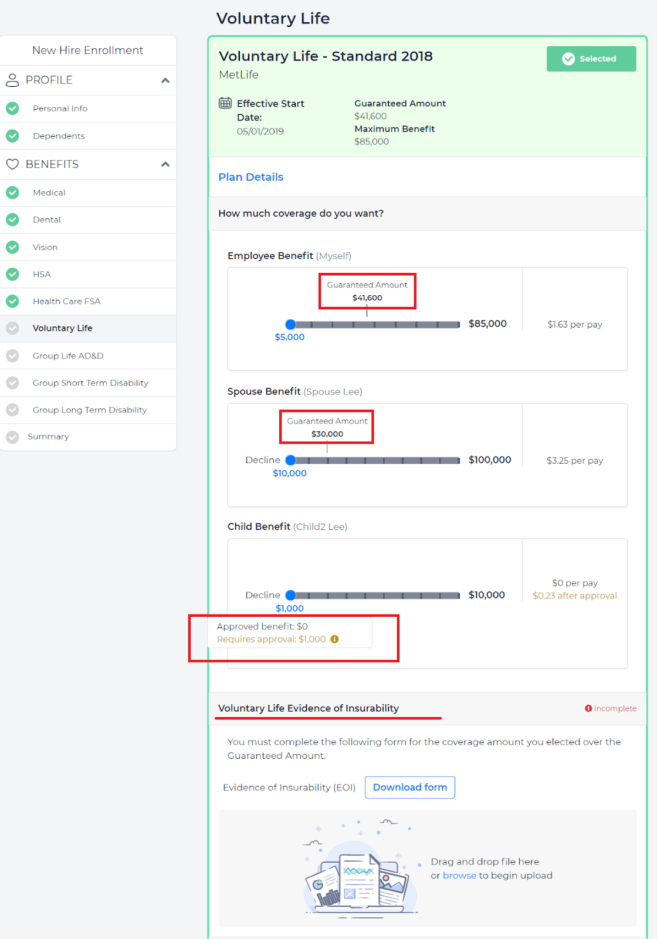This screenshot has width=657, height=939.
Task: Download the Evidence of Insurability form
Action: pyautogui.click(x=409, y=788)
